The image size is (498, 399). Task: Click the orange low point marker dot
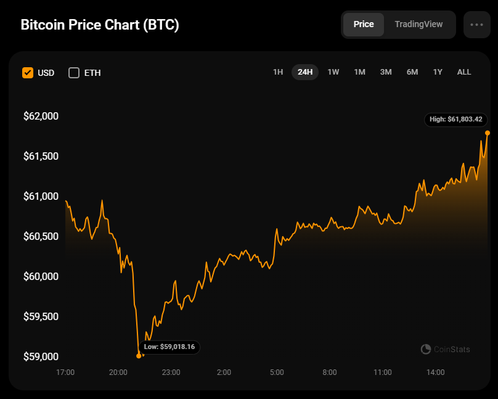(x=139, y=356)
